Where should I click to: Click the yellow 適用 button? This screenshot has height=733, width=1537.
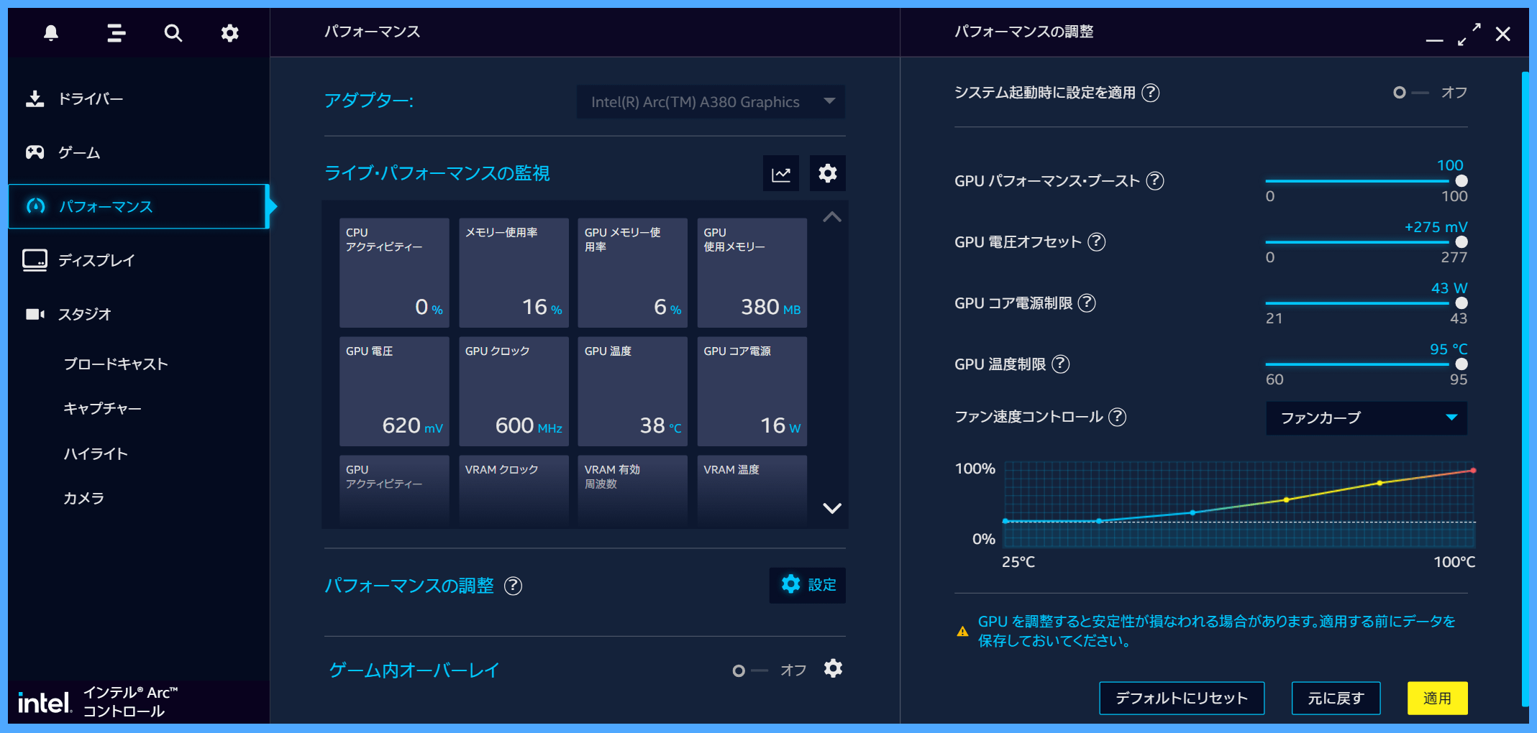pos(1437,699)
